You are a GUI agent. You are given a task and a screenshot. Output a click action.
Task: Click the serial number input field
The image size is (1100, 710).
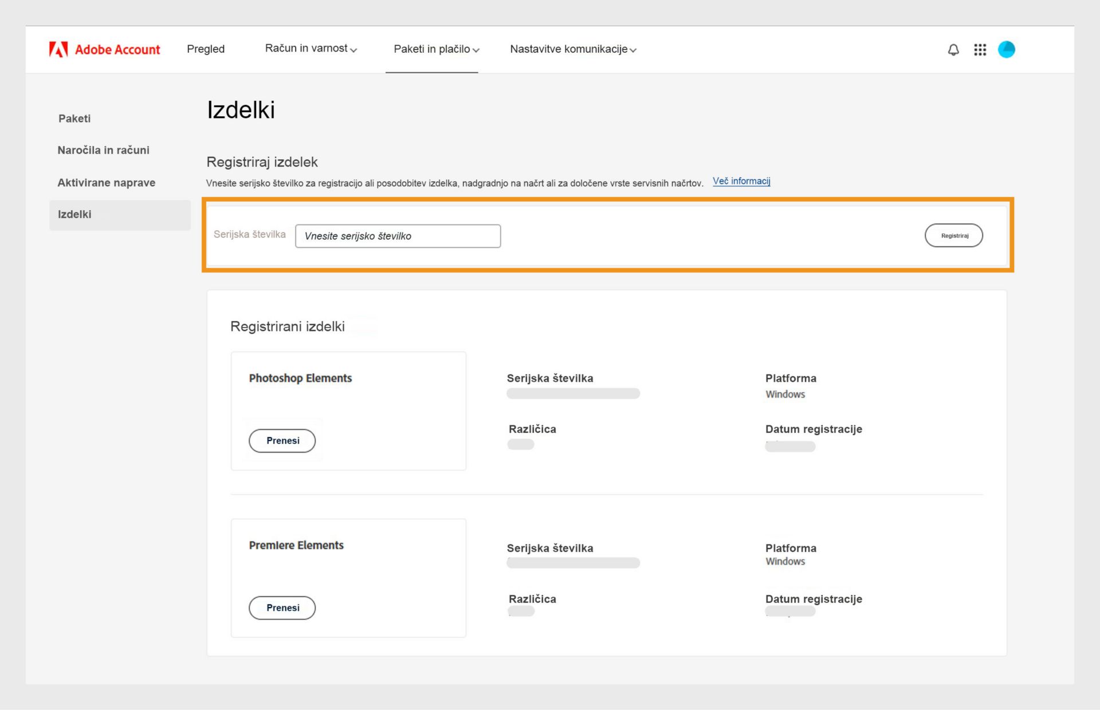398,236
